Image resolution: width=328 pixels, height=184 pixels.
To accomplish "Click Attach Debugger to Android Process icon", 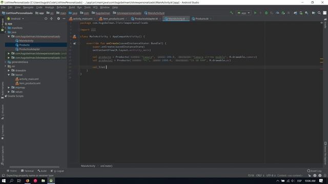I will (x=283, y=13).
